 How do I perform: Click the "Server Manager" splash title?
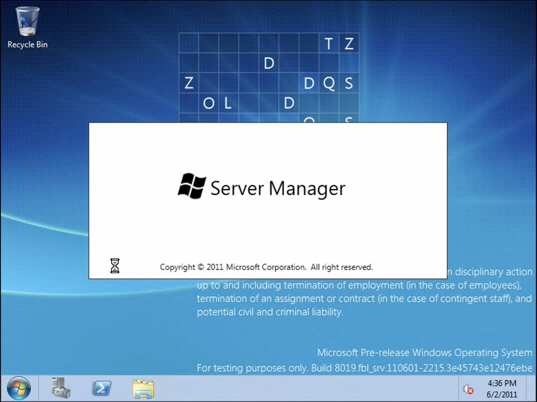(x=278, y=188)
